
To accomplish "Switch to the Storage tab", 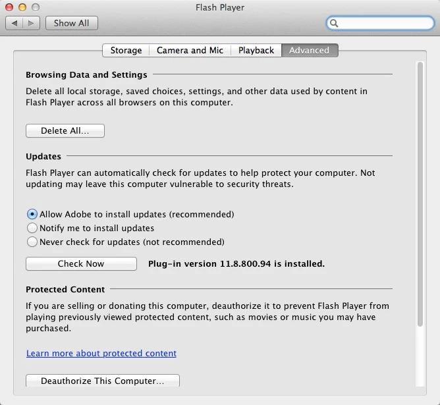I will pyautogui.click(x=126, y=50).
